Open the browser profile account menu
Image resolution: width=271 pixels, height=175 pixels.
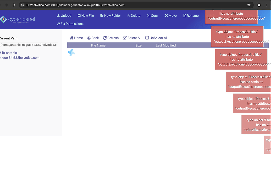tap(259, 5)
